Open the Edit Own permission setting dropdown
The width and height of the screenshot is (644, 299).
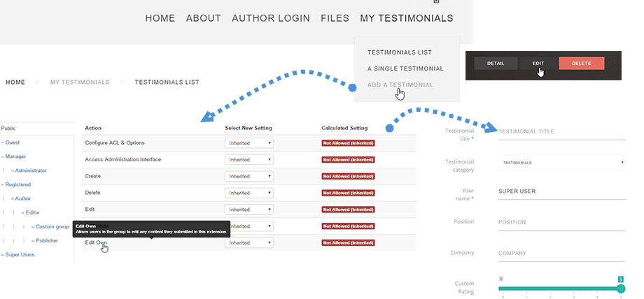point(249,243)
